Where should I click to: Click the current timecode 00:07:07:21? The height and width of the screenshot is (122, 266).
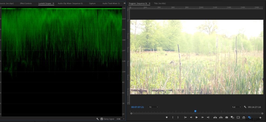tap(137, 107)
